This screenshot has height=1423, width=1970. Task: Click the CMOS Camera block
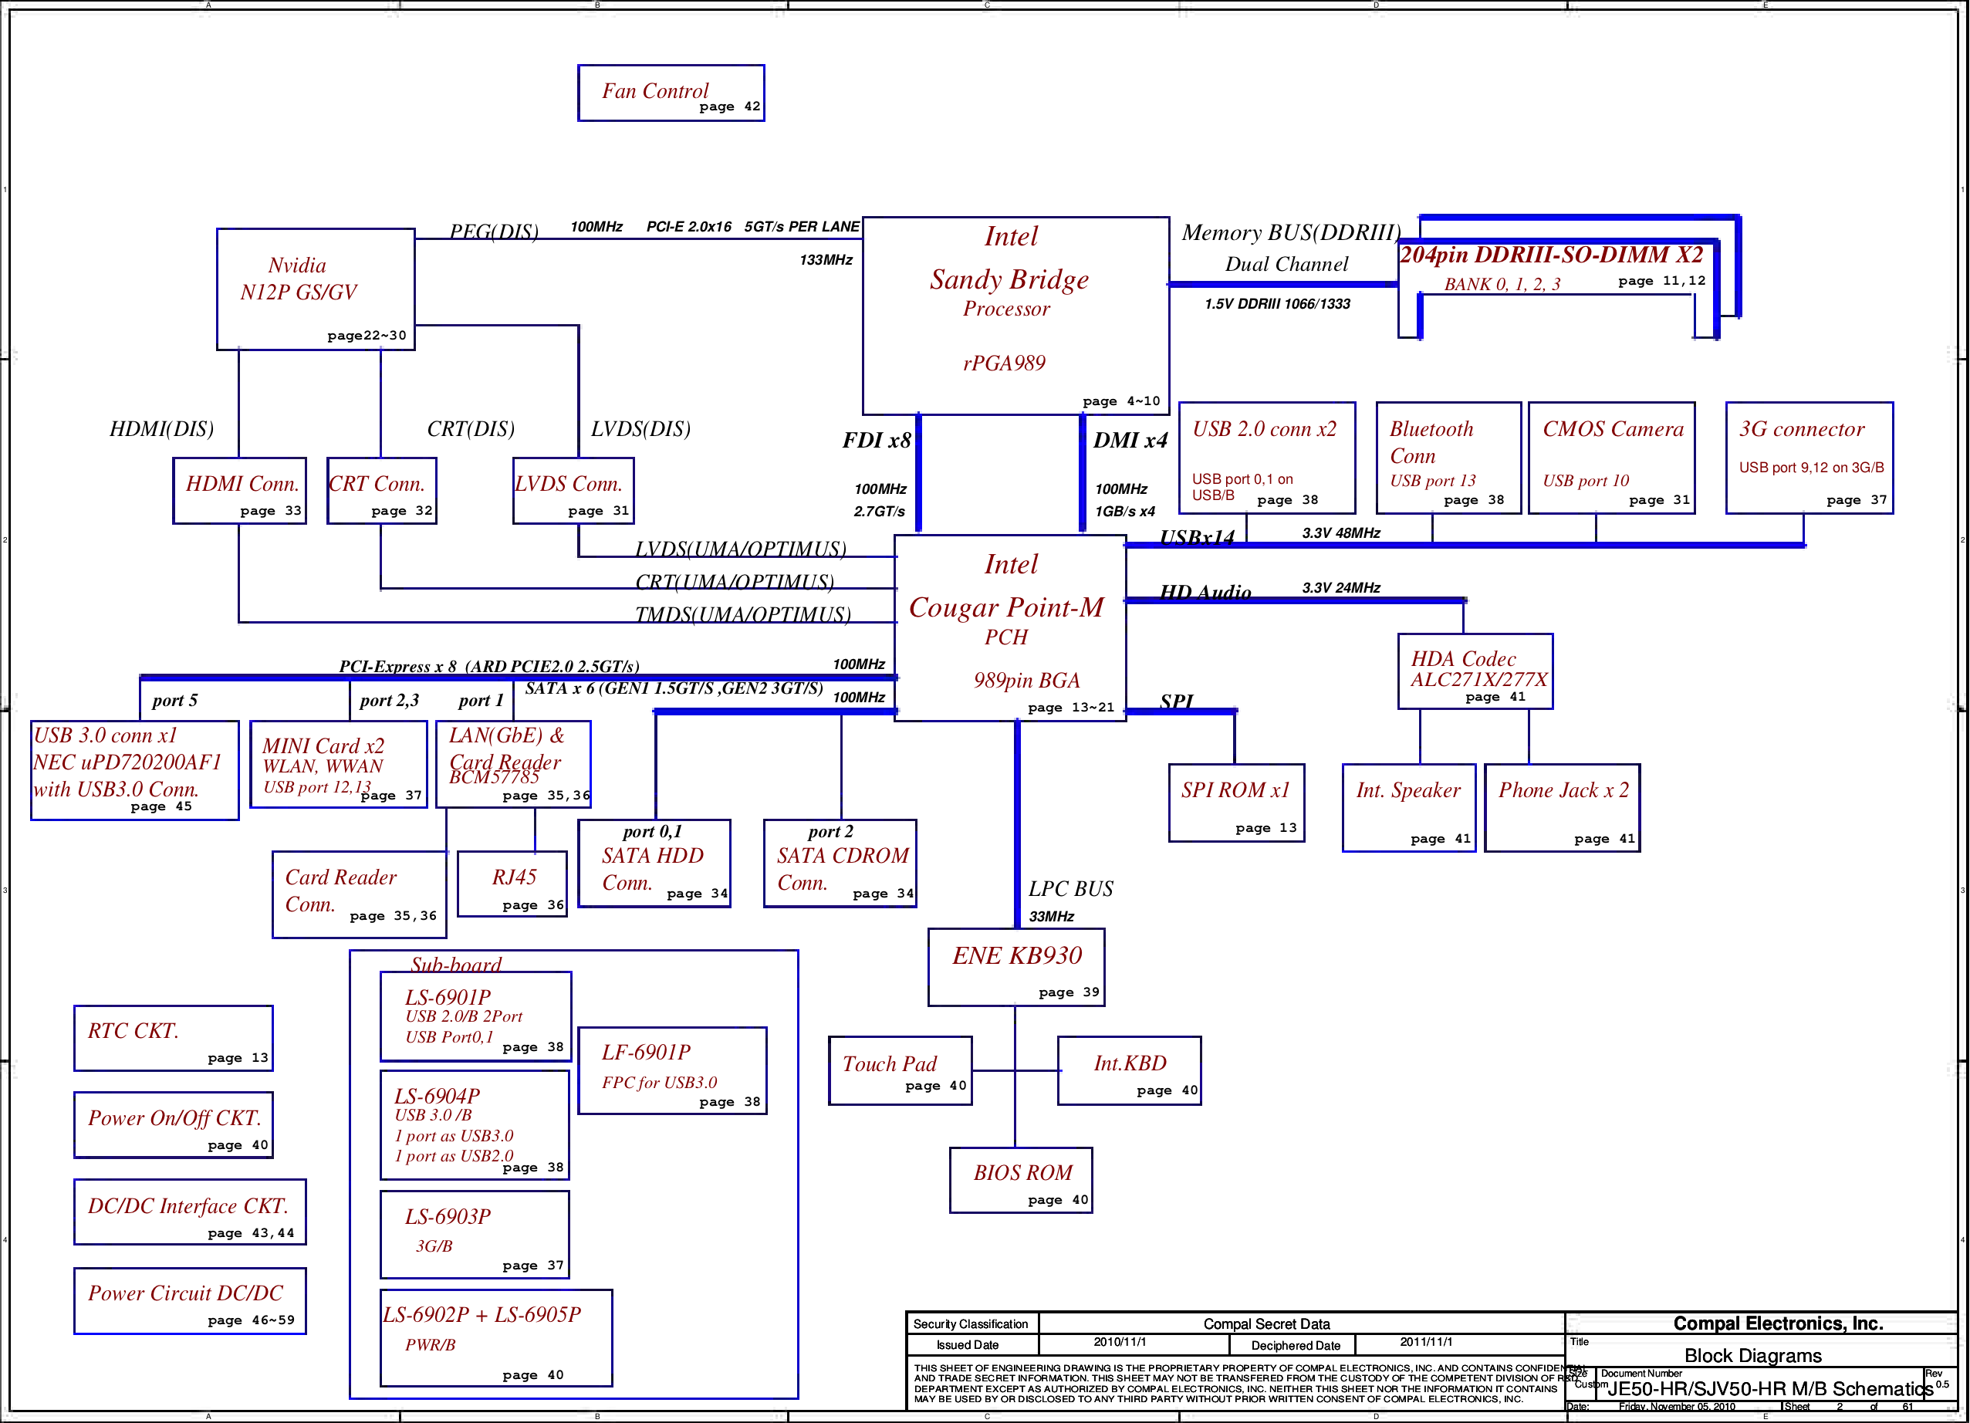[1611, 458]
